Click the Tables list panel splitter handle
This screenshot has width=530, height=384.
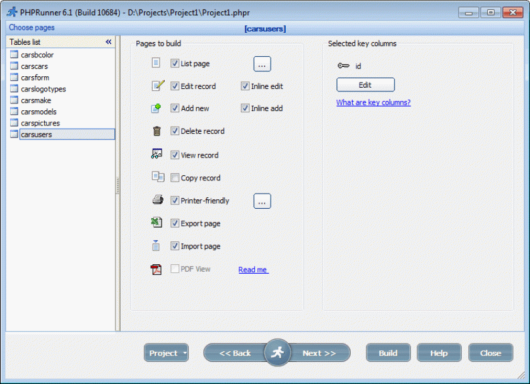click(x=117, y=185)
